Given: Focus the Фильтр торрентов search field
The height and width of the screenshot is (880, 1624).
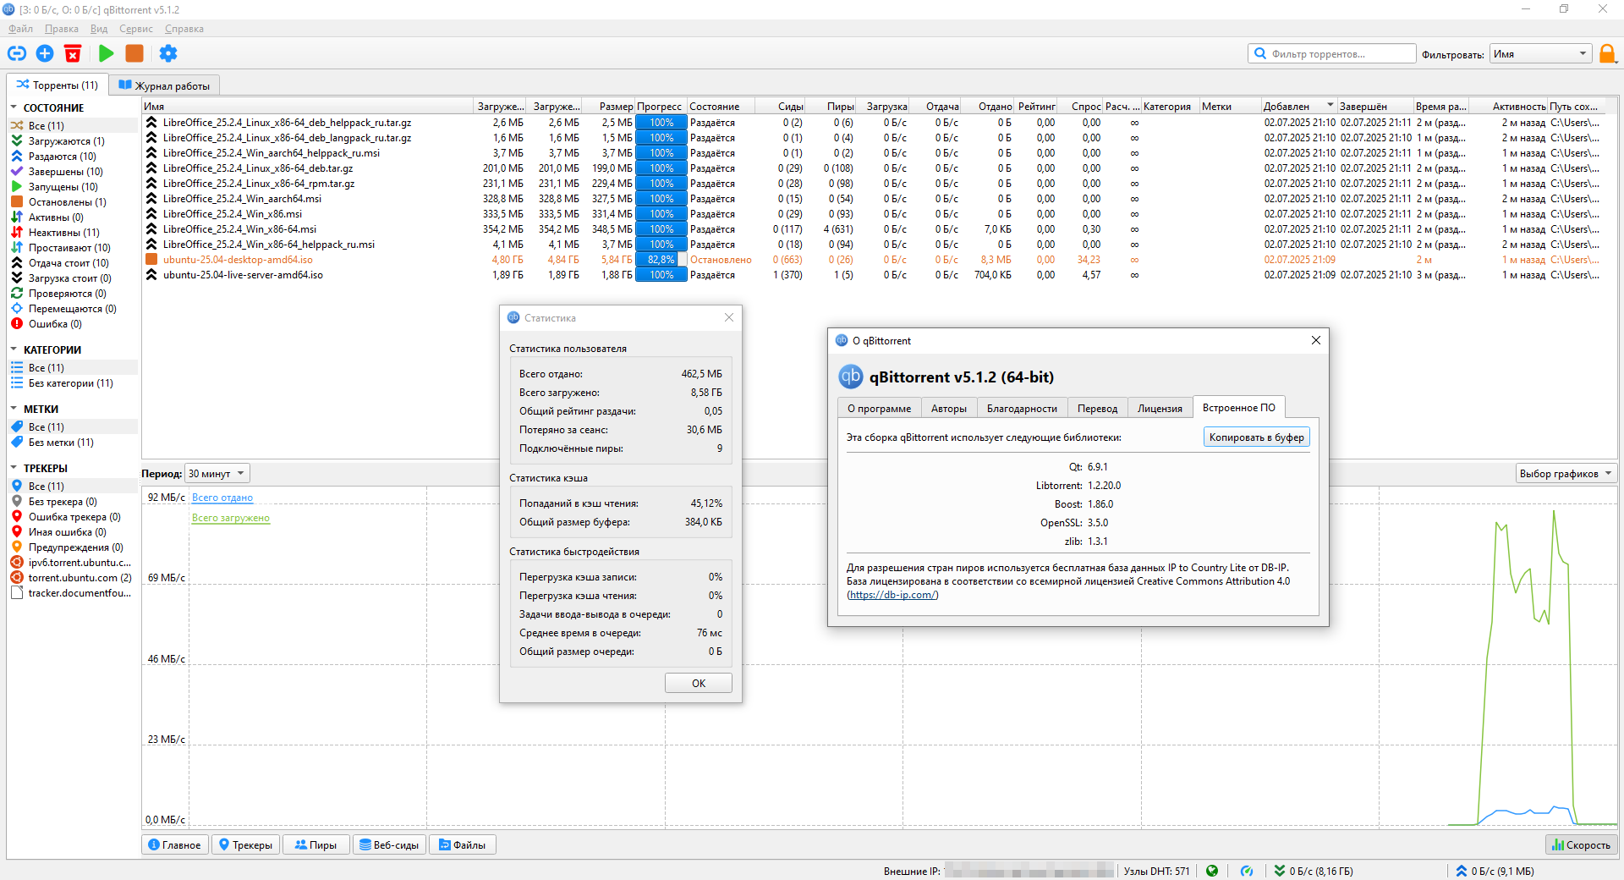Looking at the screenshot, I should point(1332,53).
